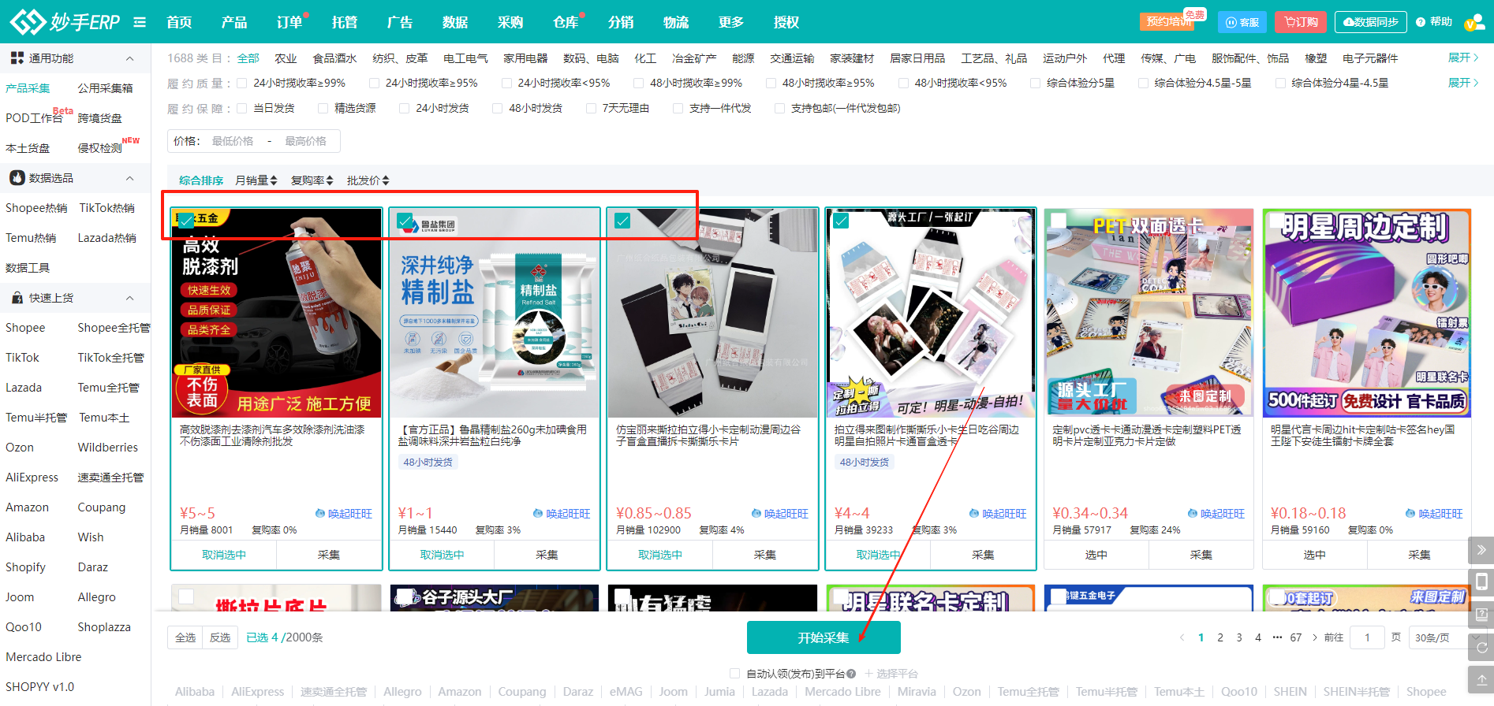
Task: Click the refresh icon in floating sidebar
Action: tap(1481, 647)
